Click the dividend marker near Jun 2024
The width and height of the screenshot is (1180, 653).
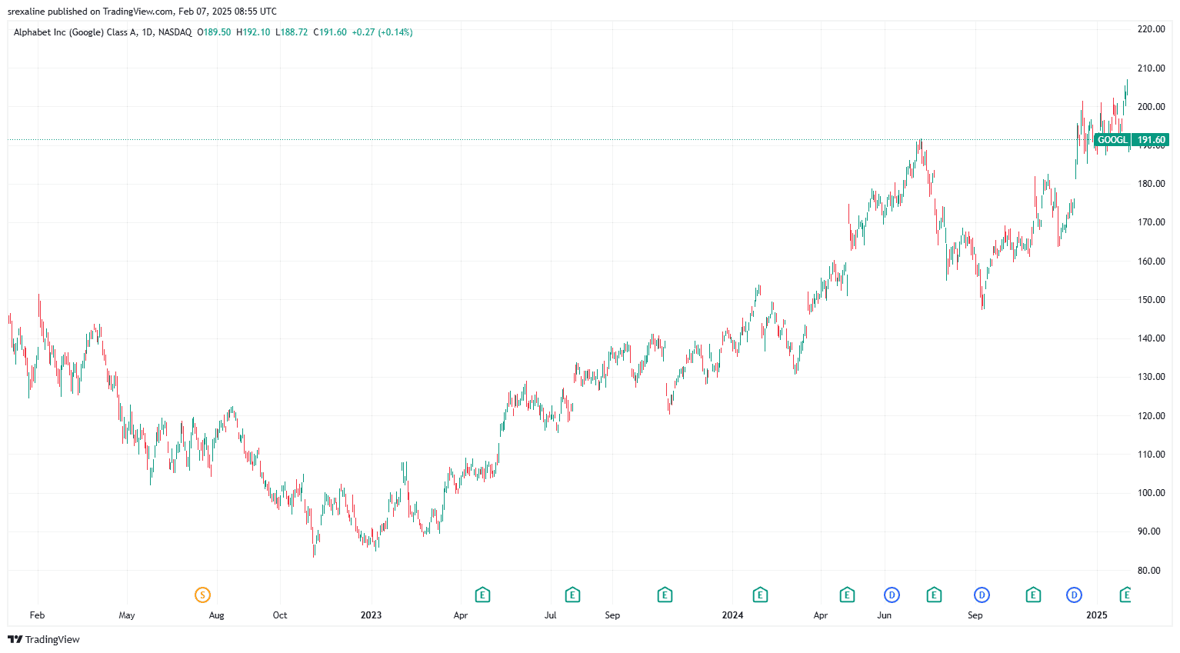pyautogui.click(x=892, y=595)
